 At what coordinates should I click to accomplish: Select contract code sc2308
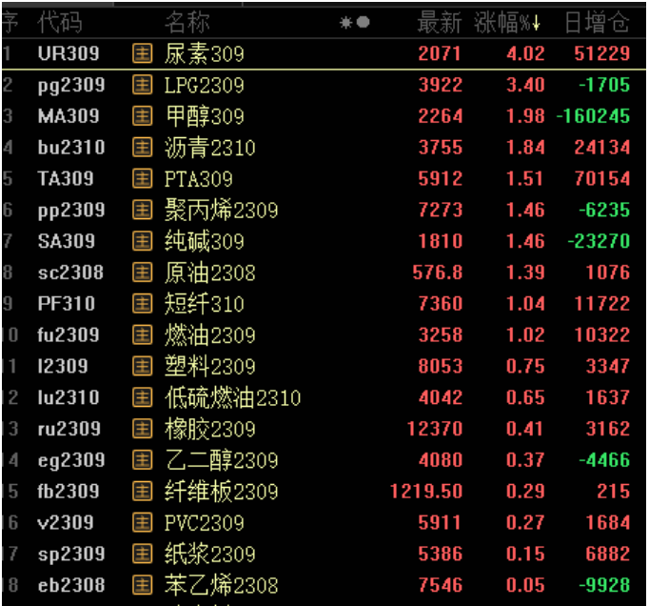pyautogui.click(x=70, y=273)
